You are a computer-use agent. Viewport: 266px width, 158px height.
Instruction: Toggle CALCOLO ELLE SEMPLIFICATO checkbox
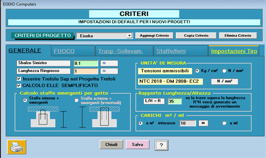click(x=19, y=85)
